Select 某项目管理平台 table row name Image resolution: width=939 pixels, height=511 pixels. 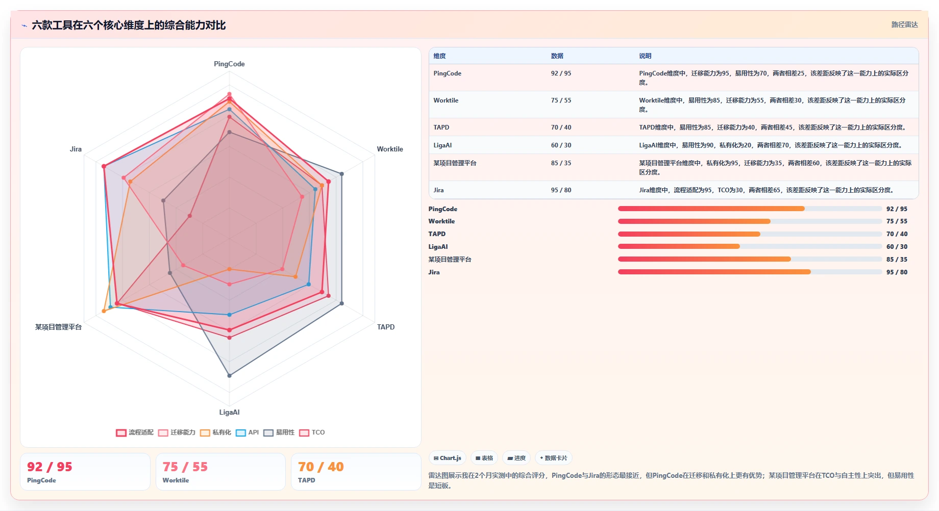point(455,163)
